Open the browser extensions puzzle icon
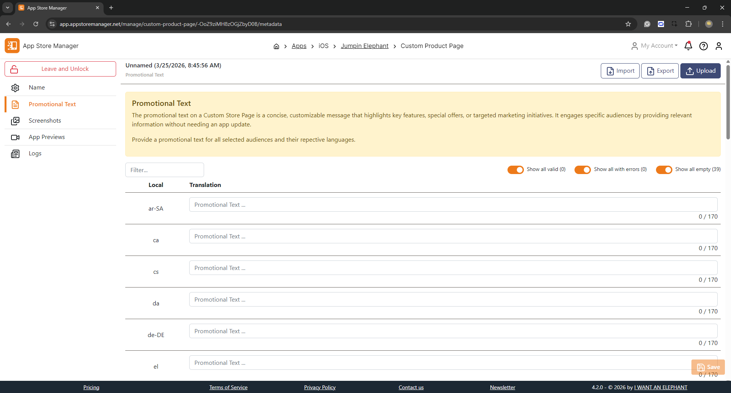 688,24
